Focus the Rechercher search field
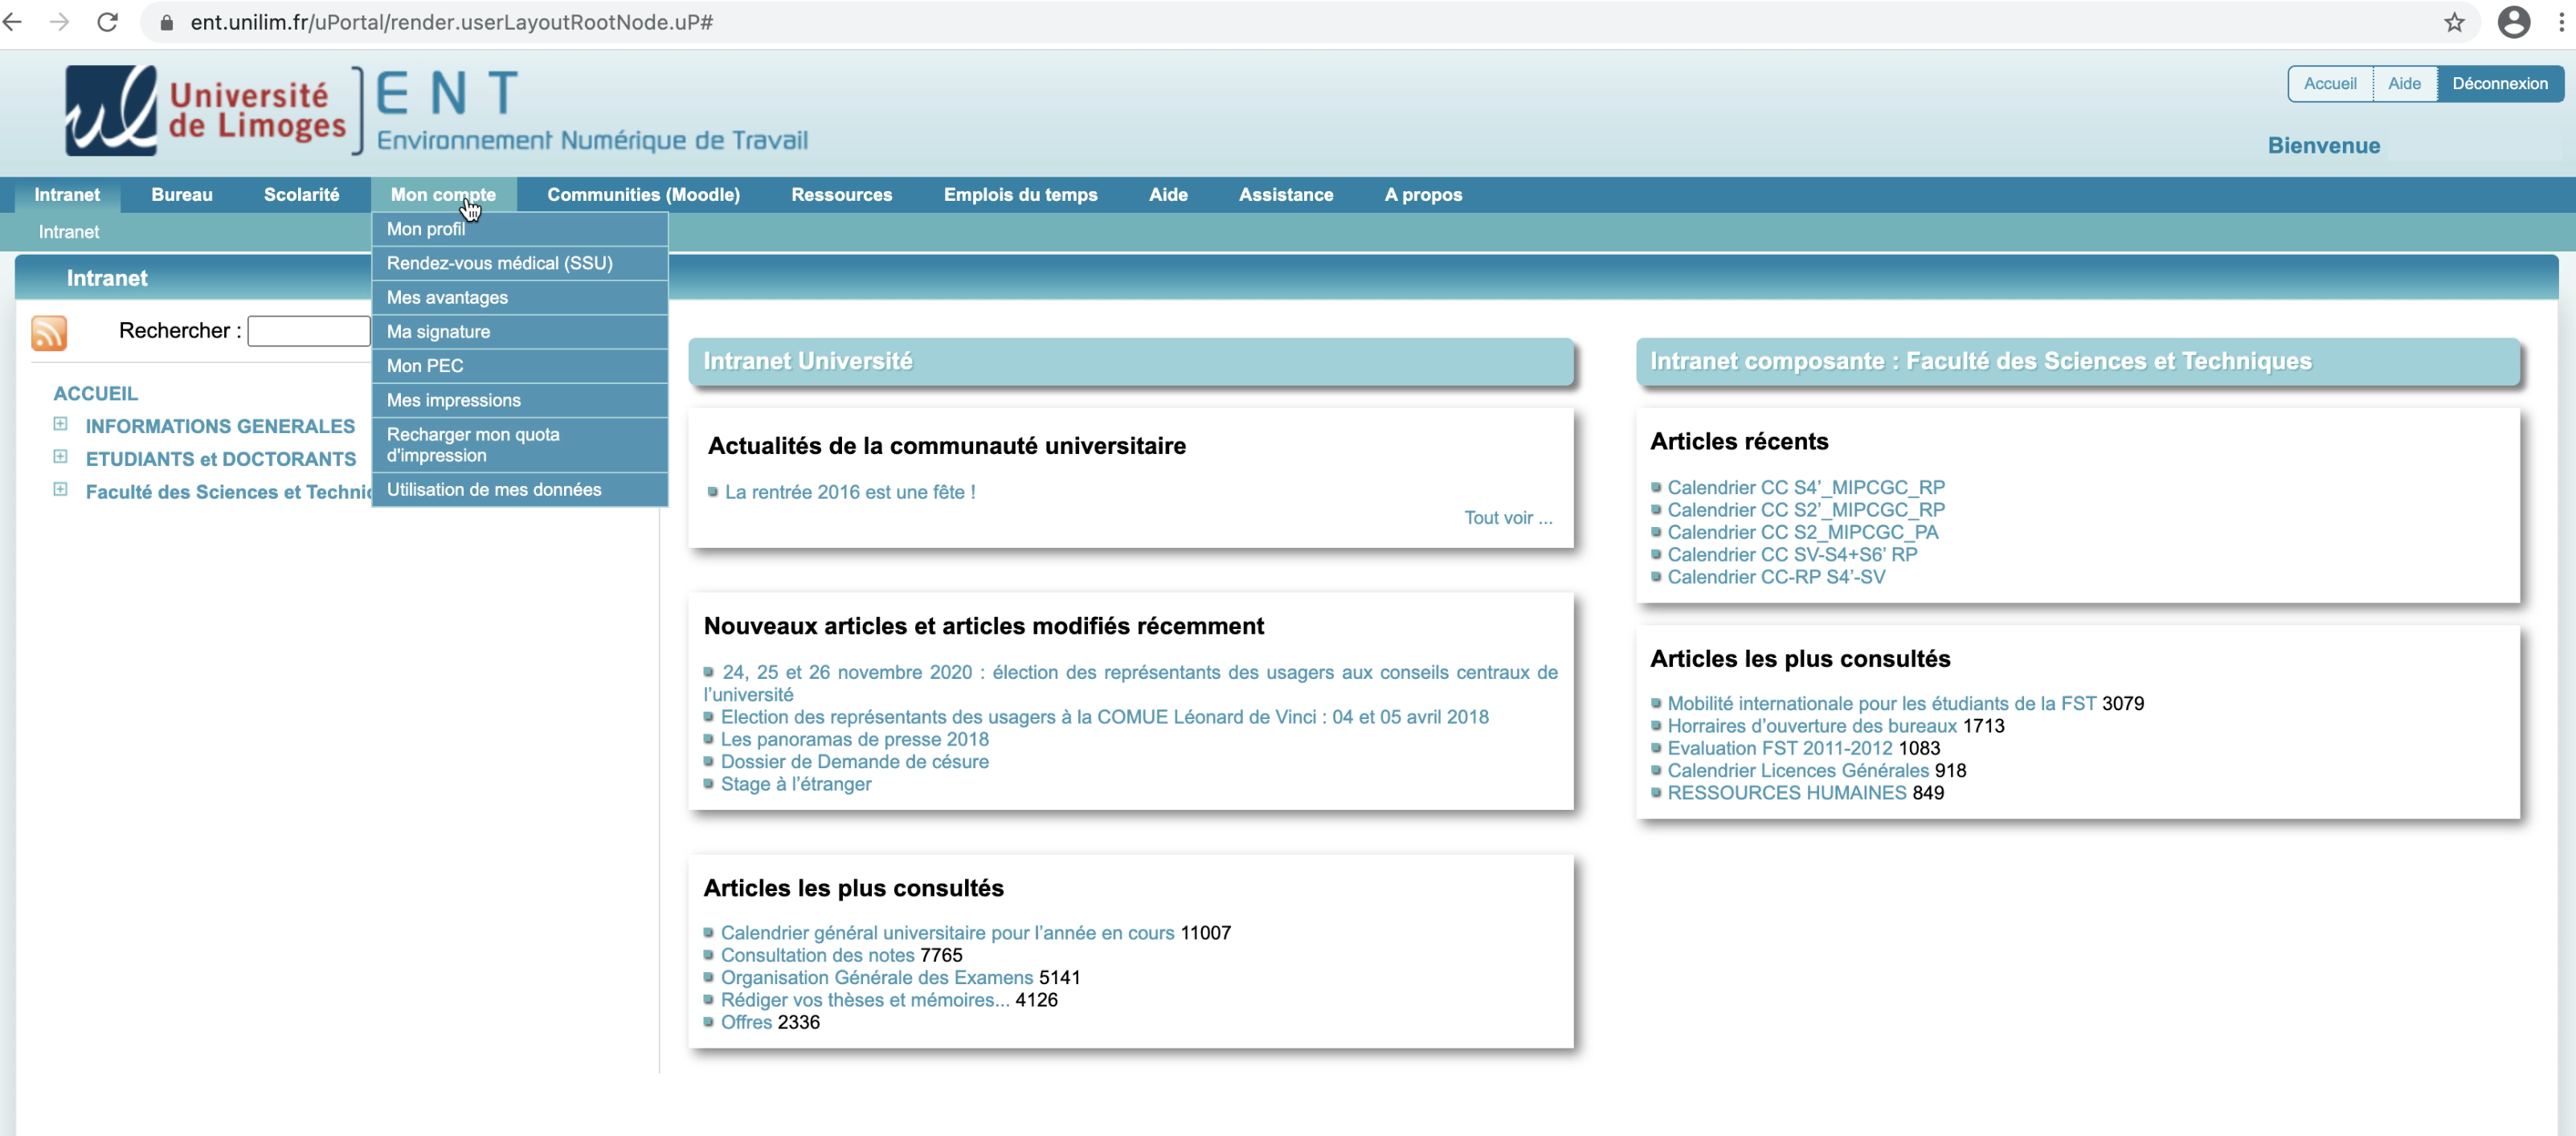 (x=309, y=331)
